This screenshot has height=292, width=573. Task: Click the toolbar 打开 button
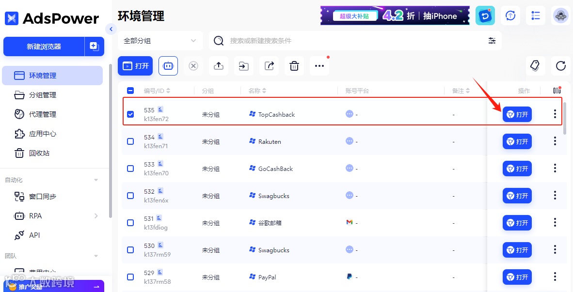(135, 66)
